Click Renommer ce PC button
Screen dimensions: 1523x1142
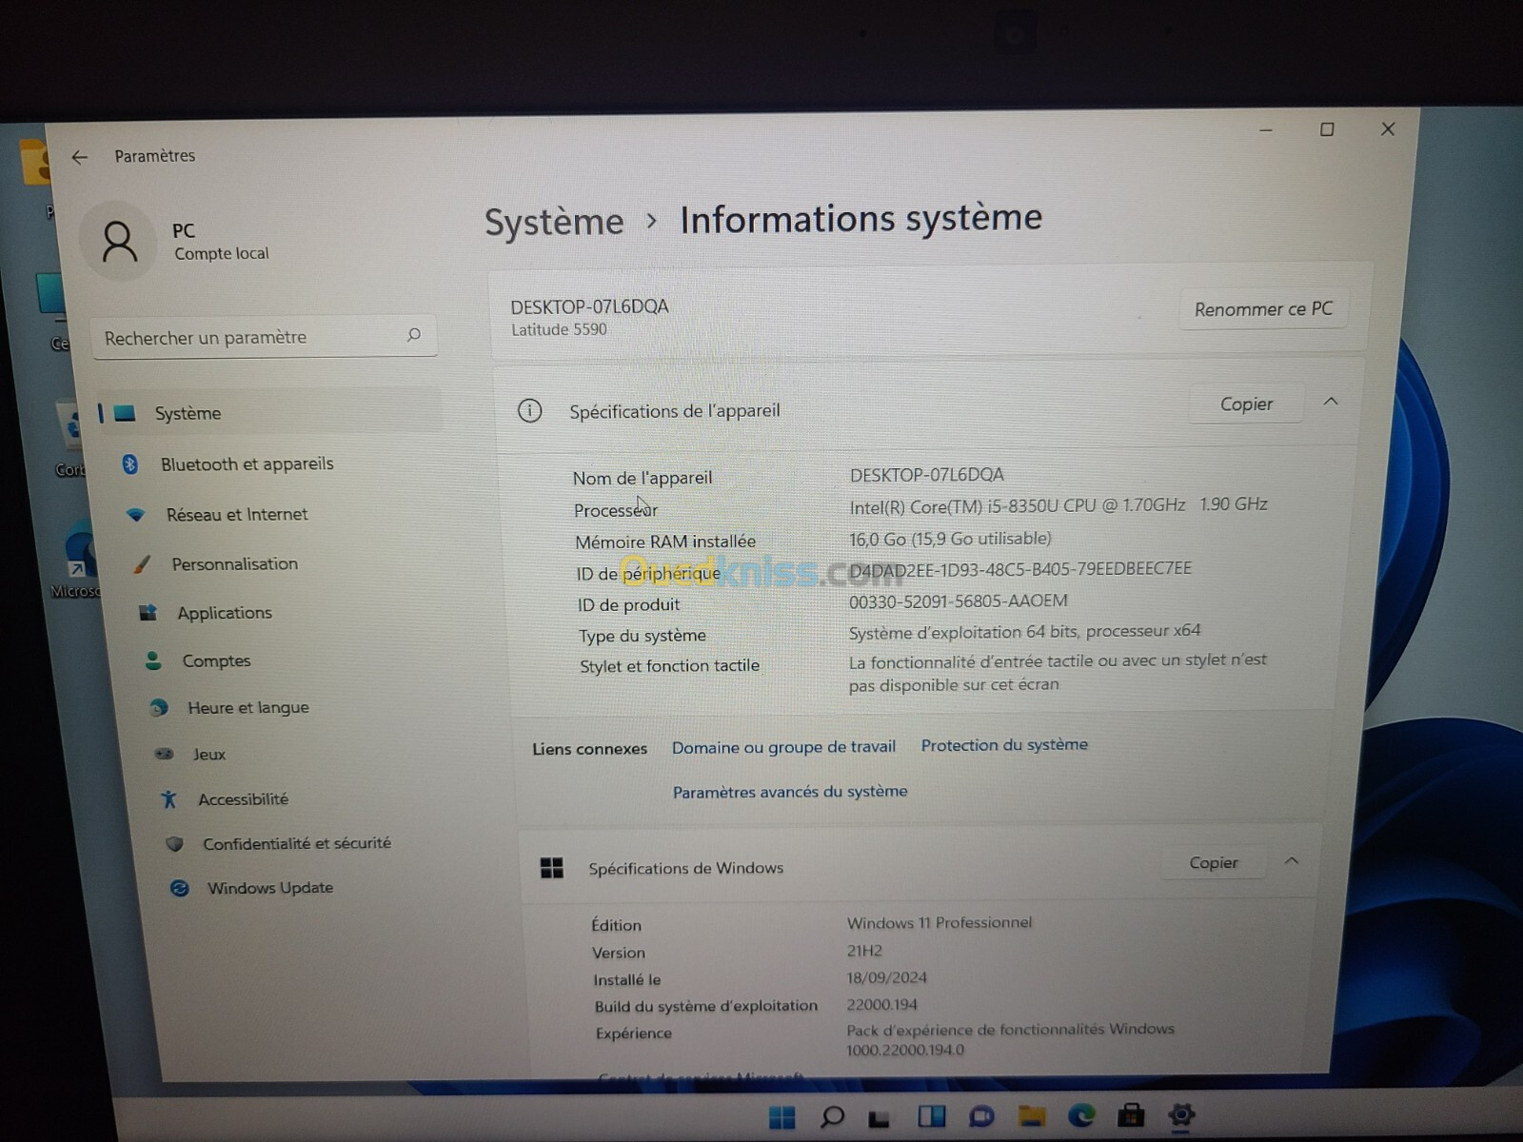tap(1263, 309)
